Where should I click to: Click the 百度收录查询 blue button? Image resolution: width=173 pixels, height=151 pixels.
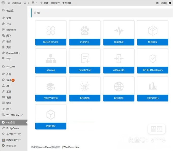coord(51,98)
